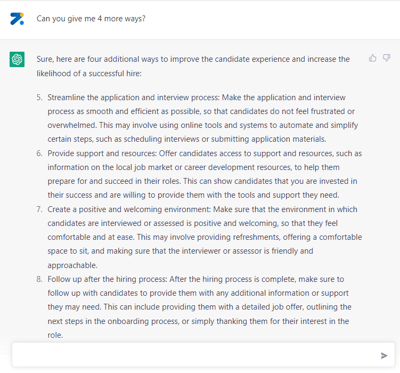
Task: Click the word "approachable." in item 7
Action: point(72,265)
